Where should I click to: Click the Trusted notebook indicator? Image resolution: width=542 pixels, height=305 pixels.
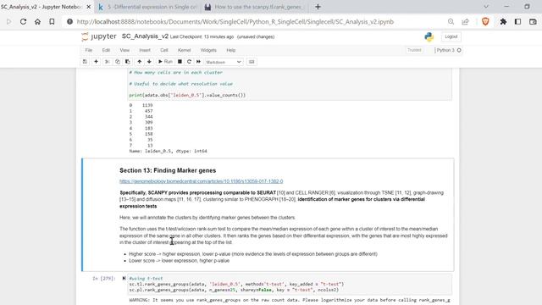click(x=414, y=50)
